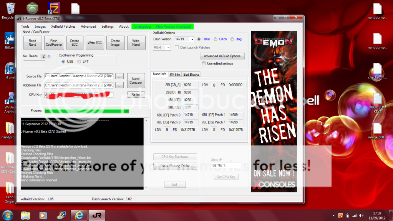Switch to the KV Info tab
This screenshot has height=221, width=393.
[175, 74]
